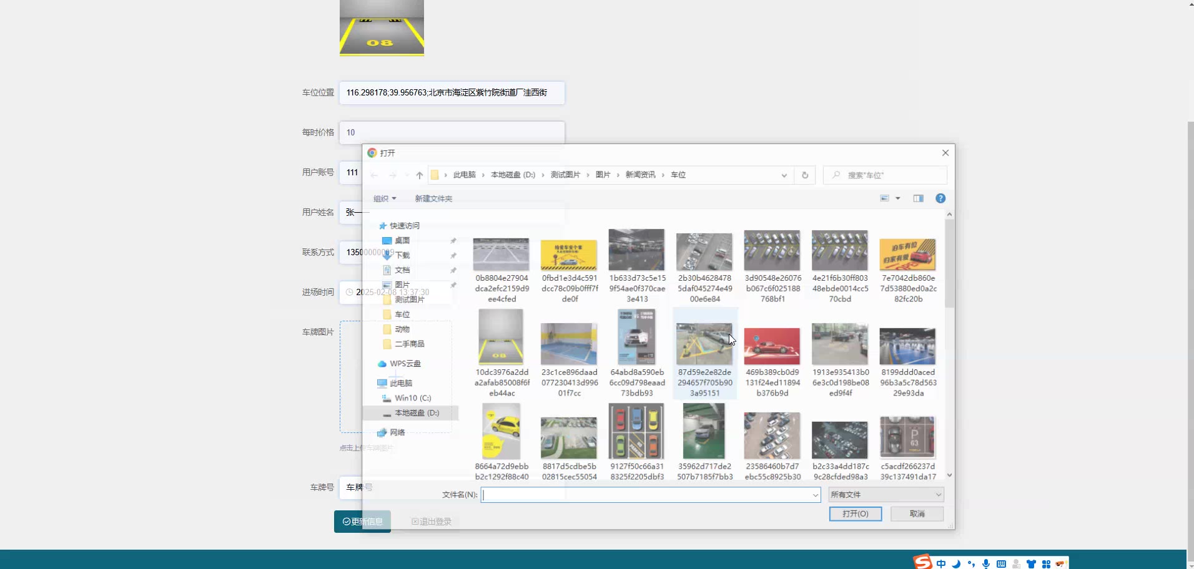1194x569 pixels.
Task: Toggle Sogou punctuation mode
Action: point(971,563)
